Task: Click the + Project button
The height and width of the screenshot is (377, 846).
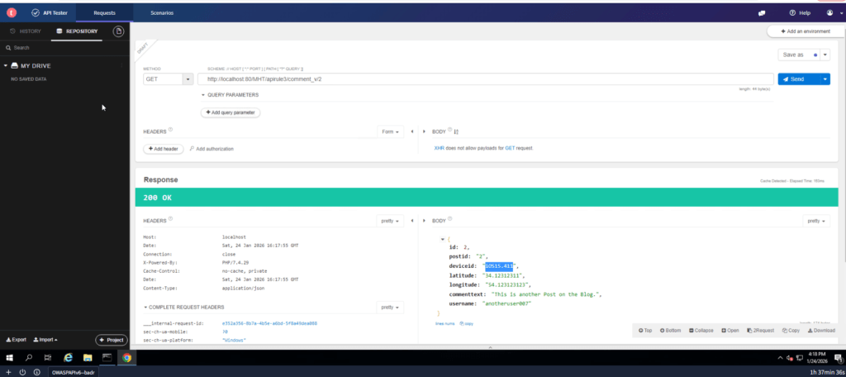Action: (112, 341)
